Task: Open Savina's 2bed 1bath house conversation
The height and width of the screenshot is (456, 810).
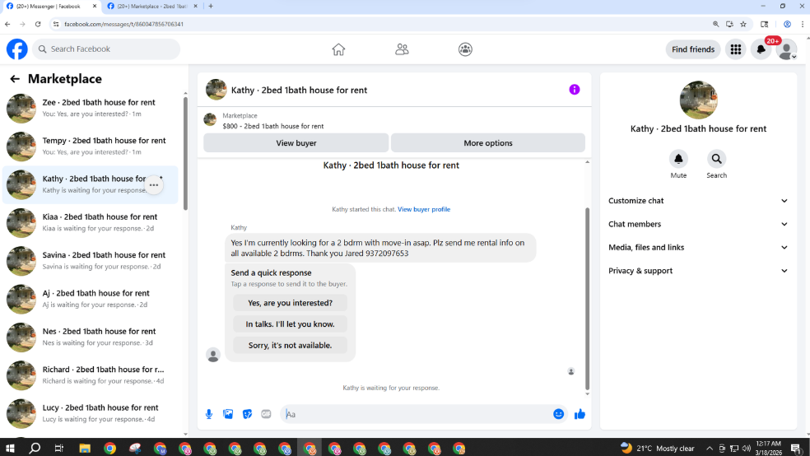Action: coord(91,261)
